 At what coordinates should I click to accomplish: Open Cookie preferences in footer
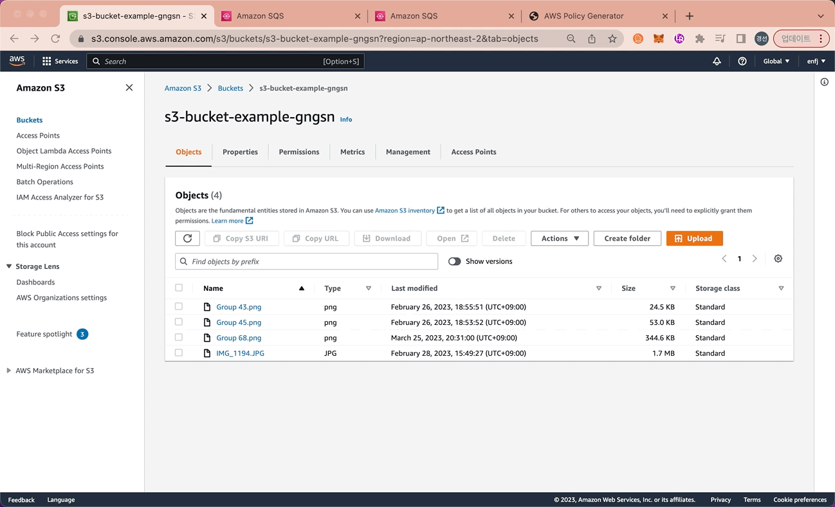[x=800, y=500]
